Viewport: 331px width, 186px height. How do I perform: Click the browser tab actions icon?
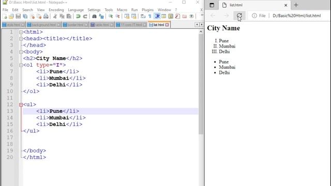212,5
